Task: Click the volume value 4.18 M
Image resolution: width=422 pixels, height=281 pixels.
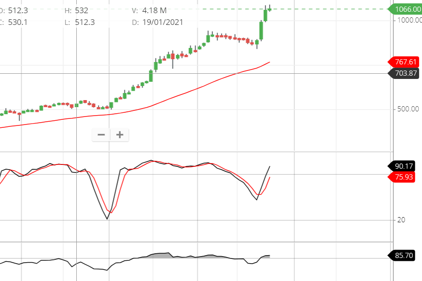Action: 154,10
